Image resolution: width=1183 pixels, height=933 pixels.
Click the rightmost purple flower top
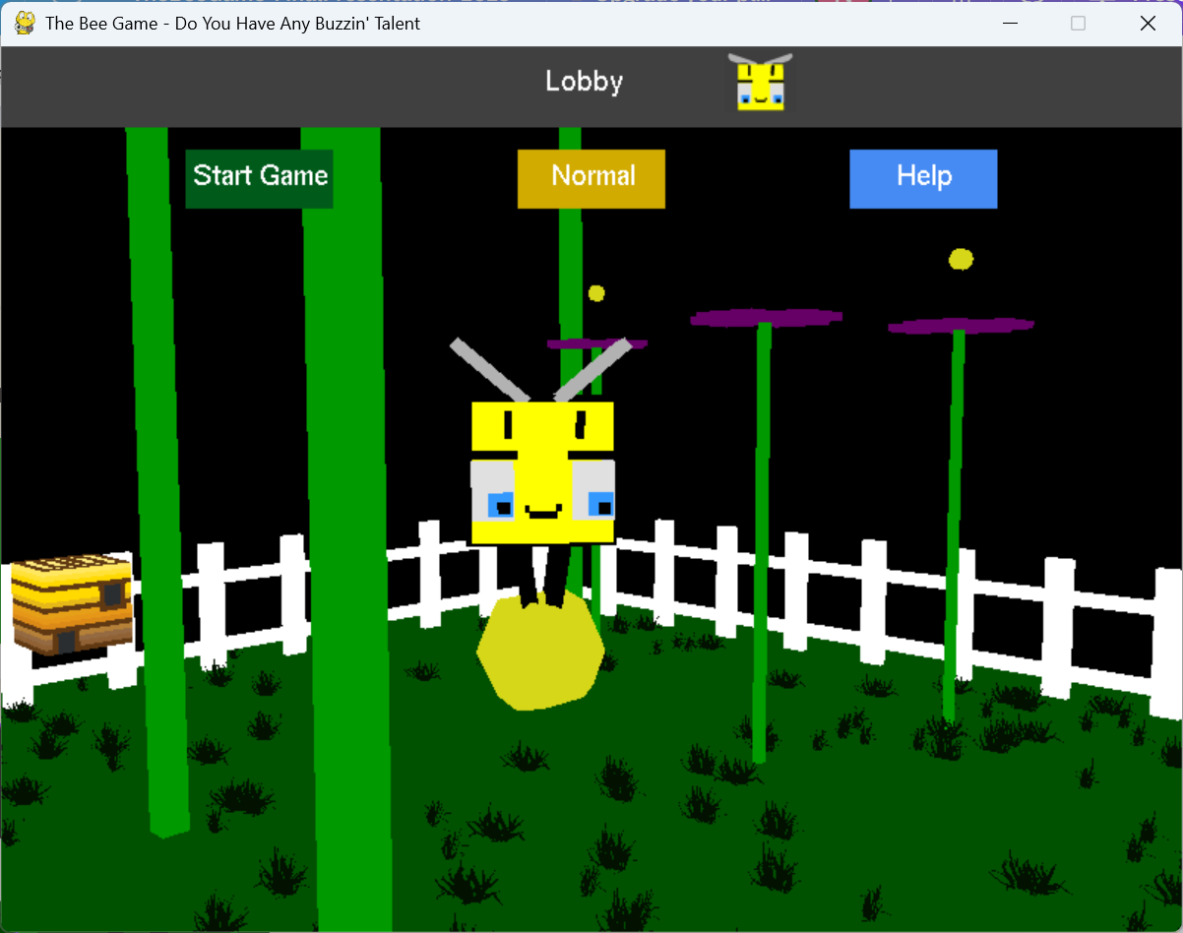pos(961,325)
